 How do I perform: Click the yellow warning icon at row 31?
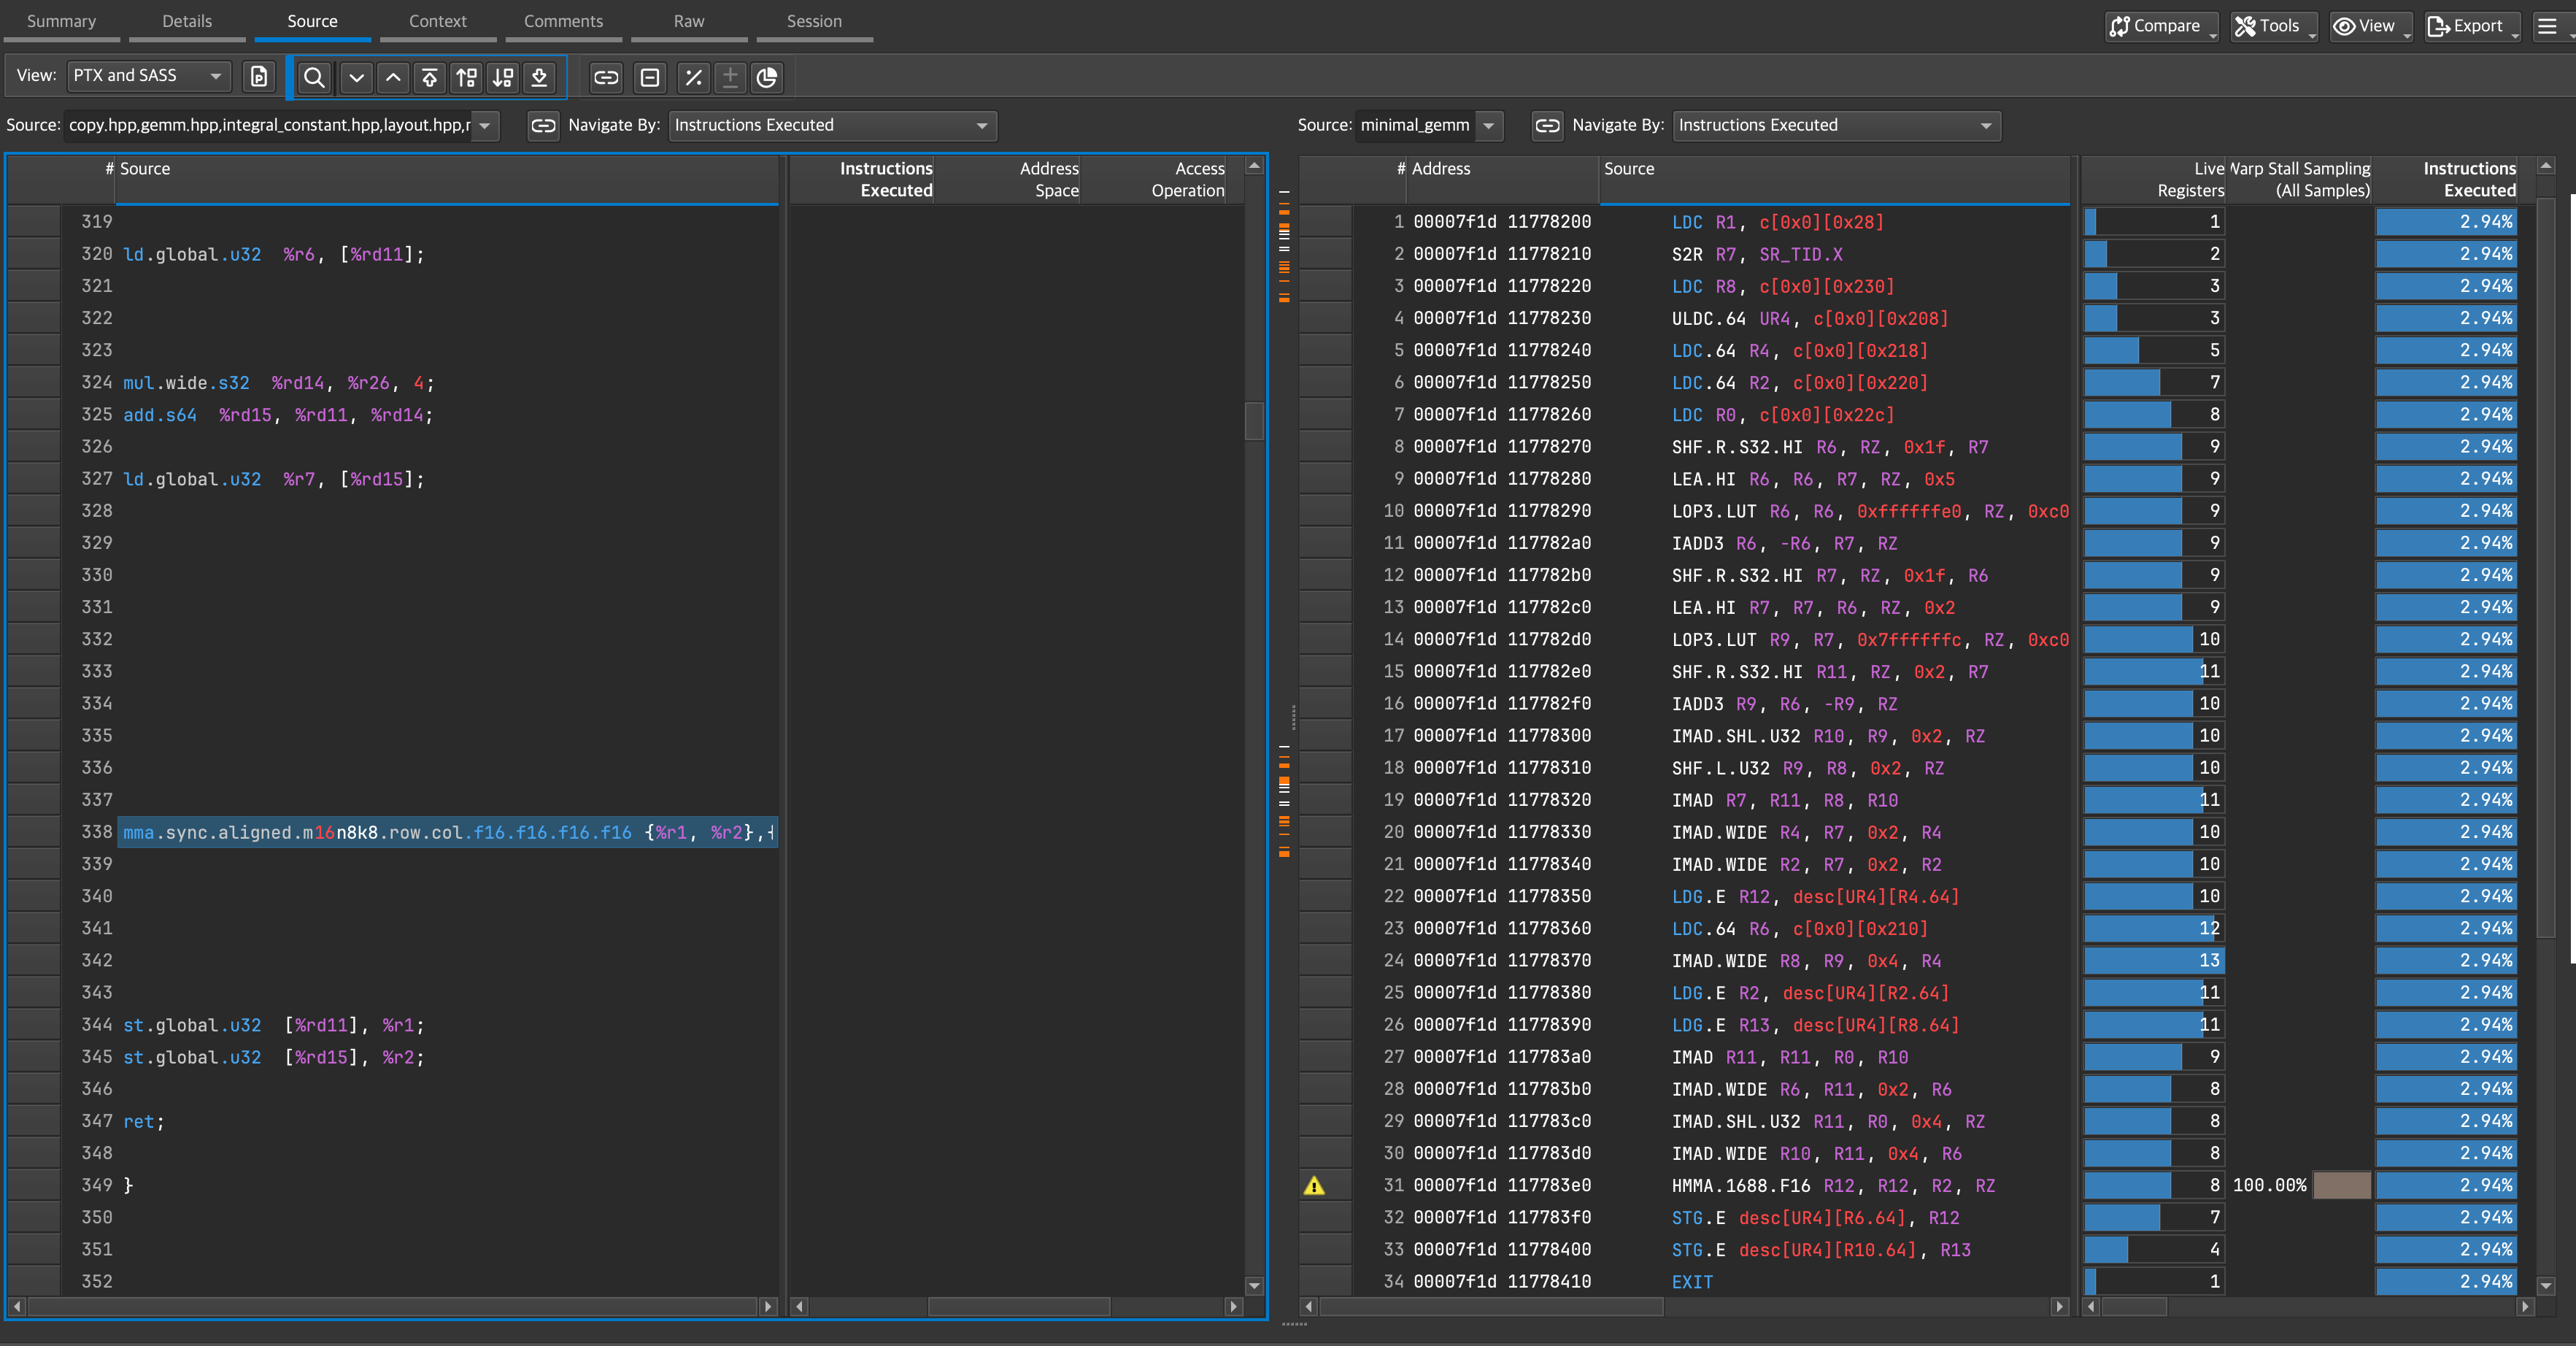coord(1314,1186)
